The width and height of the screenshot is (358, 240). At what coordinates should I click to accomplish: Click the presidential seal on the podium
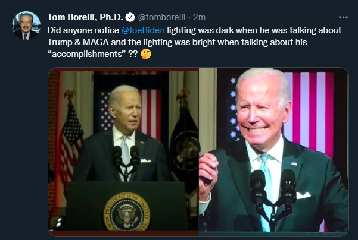(x=126, y=211)
